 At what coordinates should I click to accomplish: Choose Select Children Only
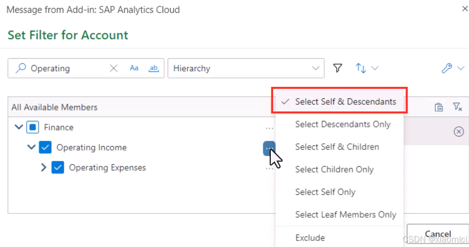[x=339, y=170]
